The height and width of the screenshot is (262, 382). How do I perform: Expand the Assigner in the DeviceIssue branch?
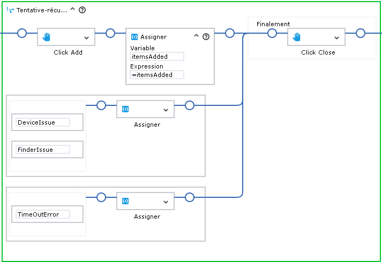pos(166,110)
